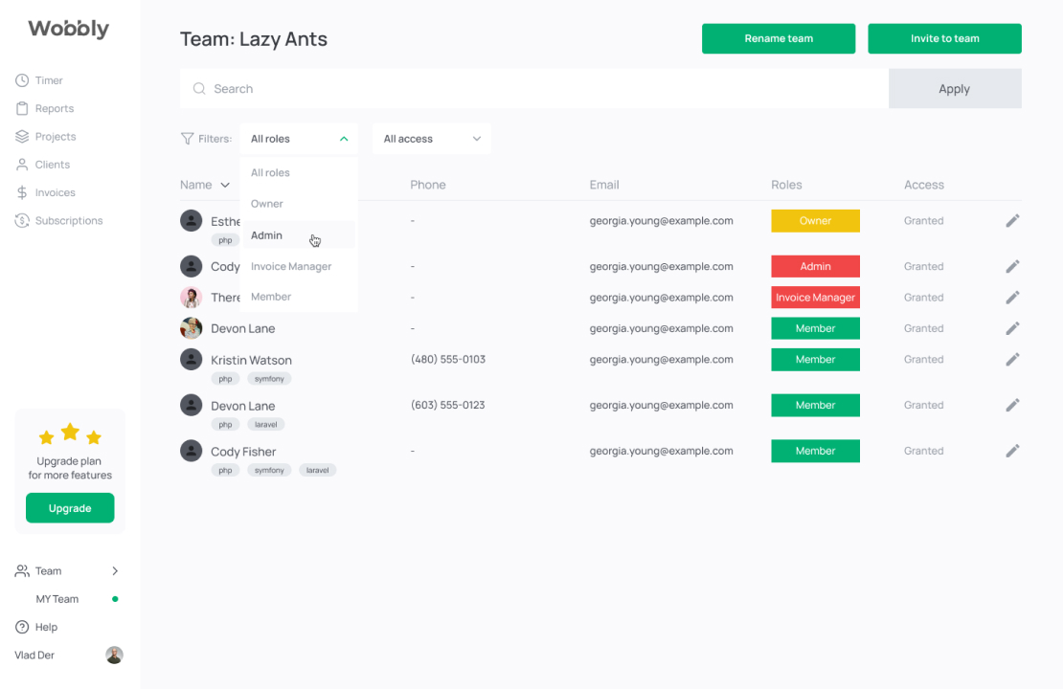
Task: Click the search magnifier icon
Action: tap(199, 89)
